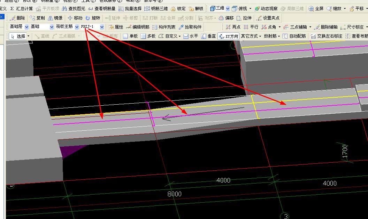
Task: Toggle 多板 multi-slab mode
Action: [148, 36]
